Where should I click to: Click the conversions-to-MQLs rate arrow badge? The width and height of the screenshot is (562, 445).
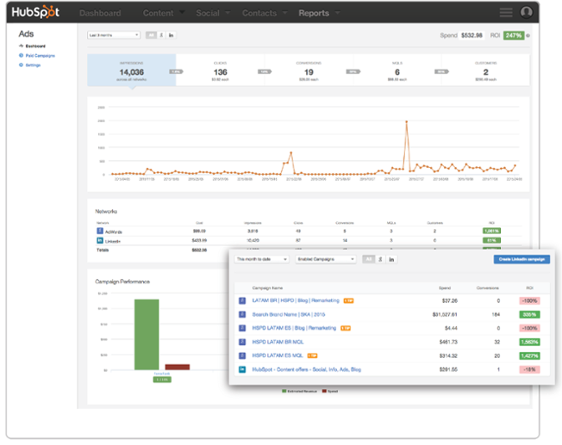click(353, 71)
